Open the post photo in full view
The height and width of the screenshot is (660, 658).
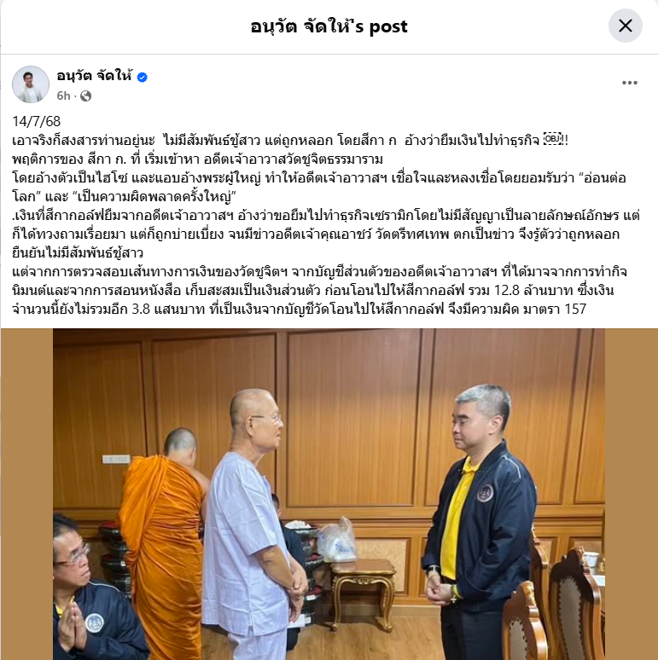pyautogui.click(x=329, y=494)
